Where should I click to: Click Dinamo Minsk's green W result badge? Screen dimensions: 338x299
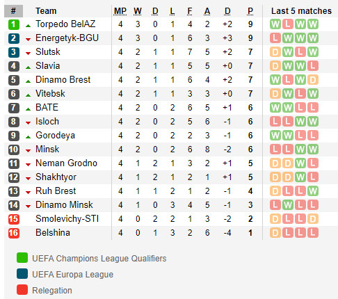(288, 205)
